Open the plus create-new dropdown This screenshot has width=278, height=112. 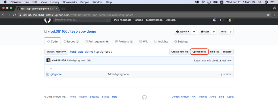point(222,20)
